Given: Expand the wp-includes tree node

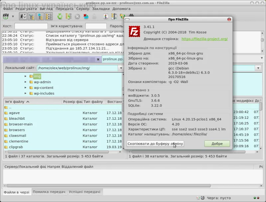Looking at the screenshot, I should [26, 94].
